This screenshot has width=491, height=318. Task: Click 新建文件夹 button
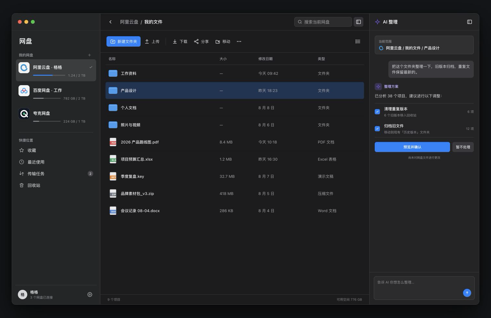point(123,41)
